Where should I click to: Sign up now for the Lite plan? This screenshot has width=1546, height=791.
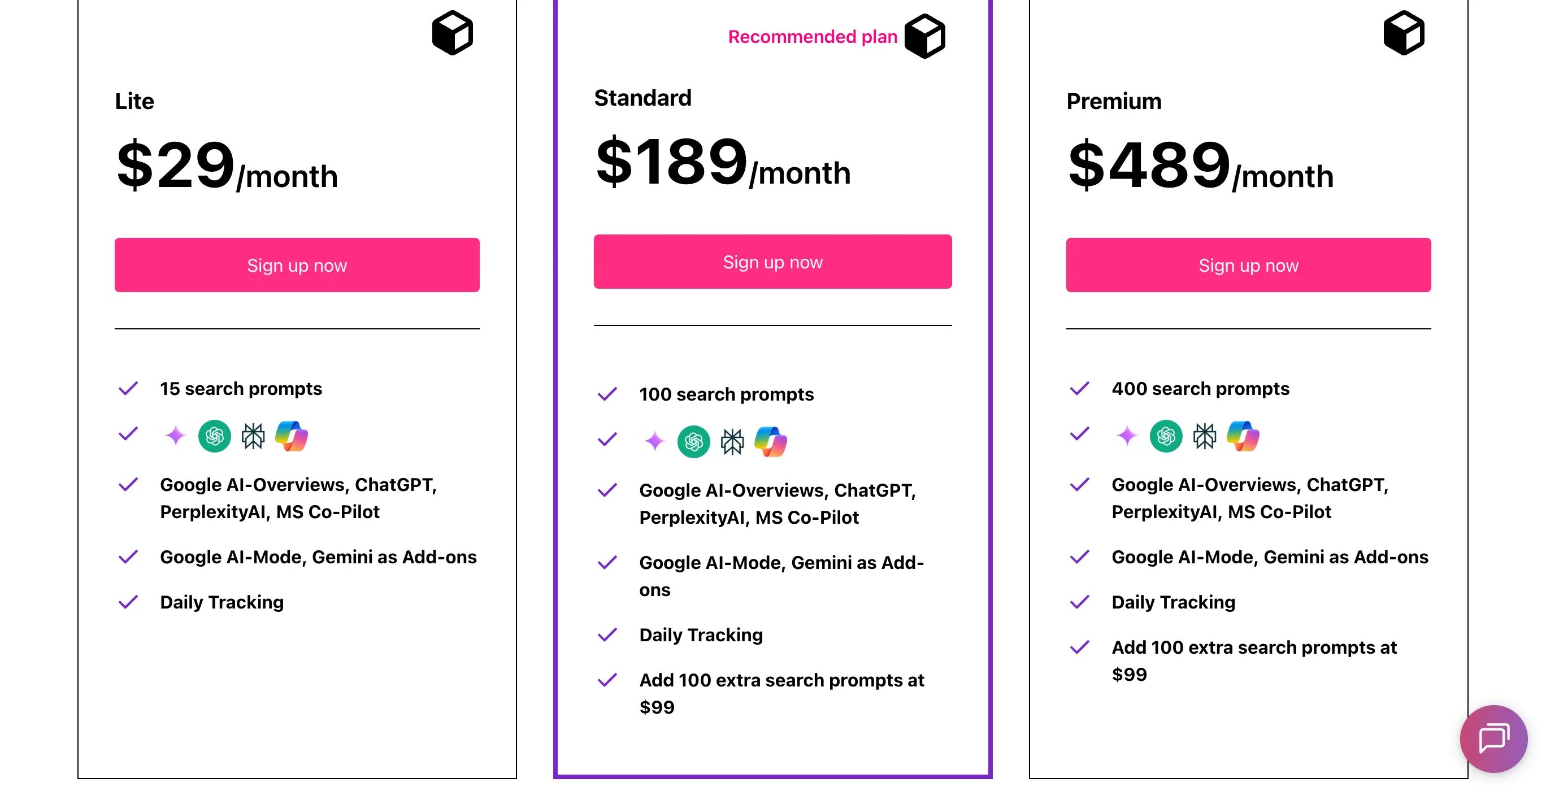(x=297, y=265)
